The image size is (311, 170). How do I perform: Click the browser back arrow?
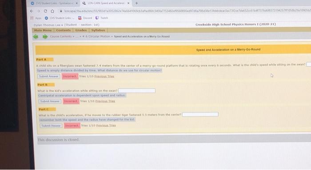32,11
